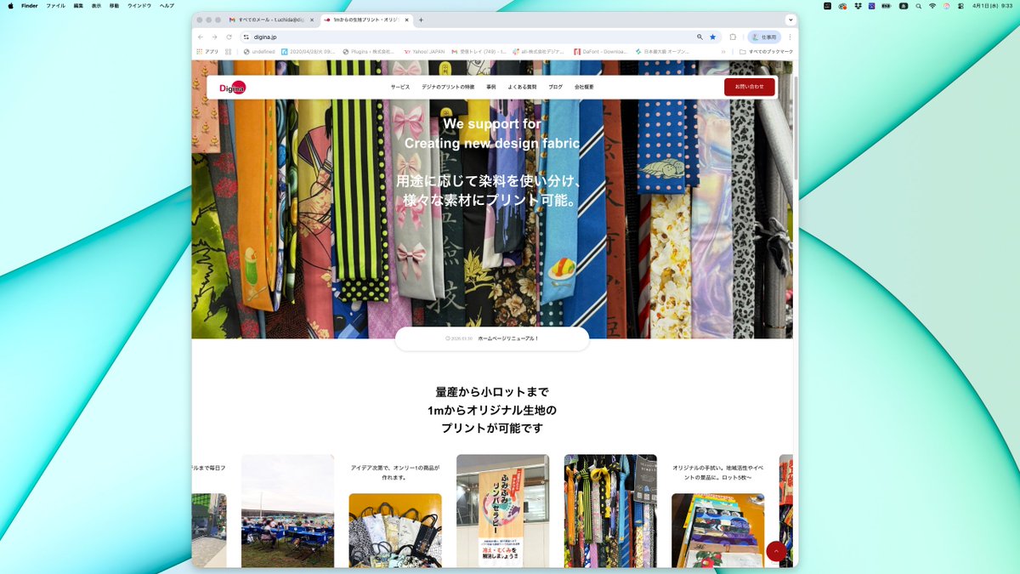The height and width of the screenshot is (574, 1020).
Task: Open the Apple menu
Action: coord(10,5)
